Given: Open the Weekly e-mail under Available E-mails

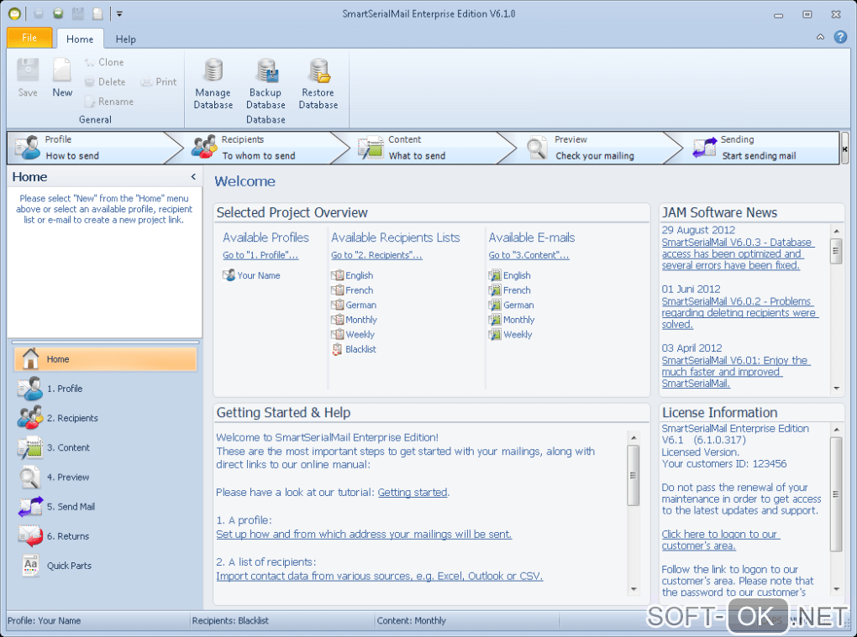Looking at the screenshot, I should point(511,335).
